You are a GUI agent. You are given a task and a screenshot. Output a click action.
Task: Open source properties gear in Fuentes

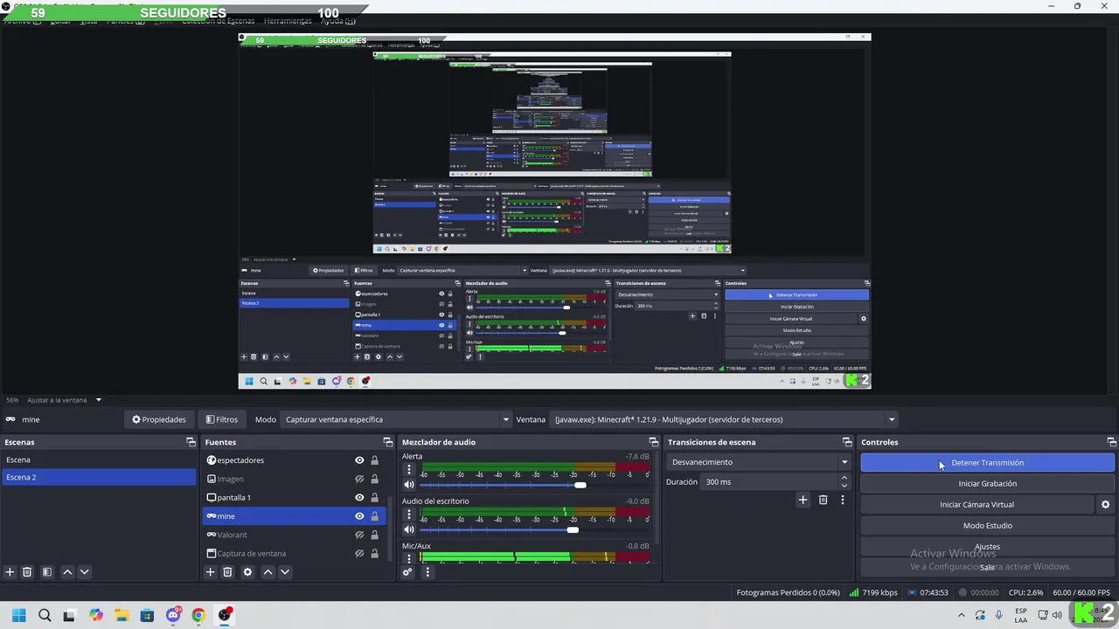[x=247, y=572]
